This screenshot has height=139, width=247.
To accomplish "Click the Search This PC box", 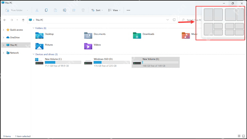I will coord(191,20).
